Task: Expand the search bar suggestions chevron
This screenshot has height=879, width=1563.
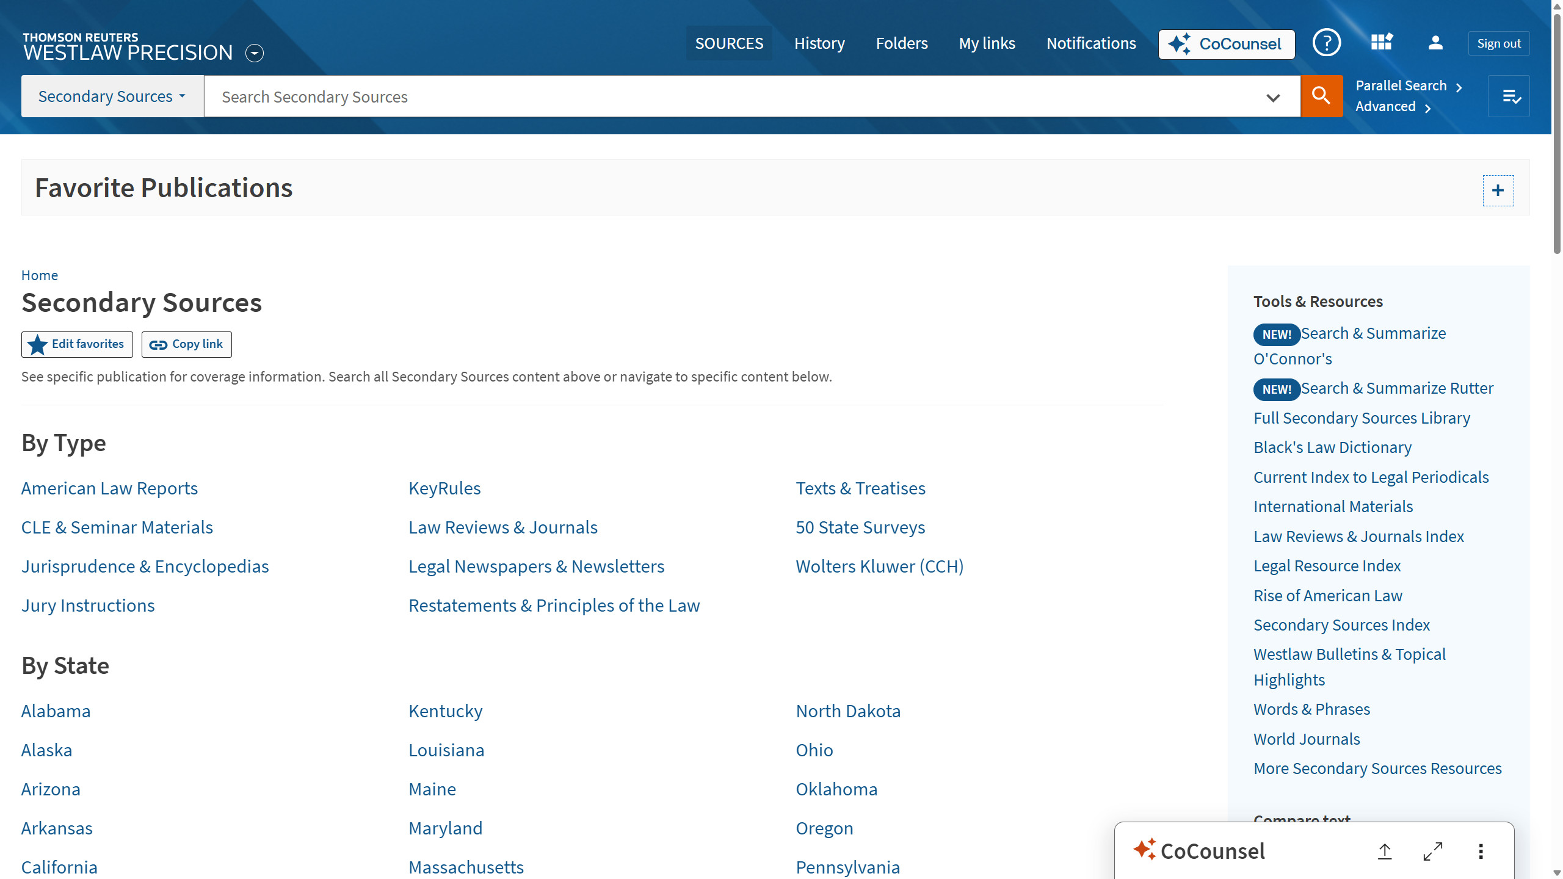Action: coord(1272,98)
